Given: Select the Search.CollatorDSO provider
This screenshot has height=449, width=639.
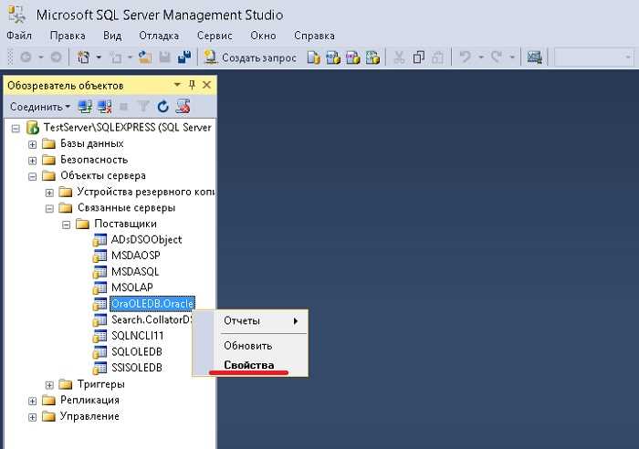Looking at the screenshot, I should pyautogui.click(x=152, y=319).
